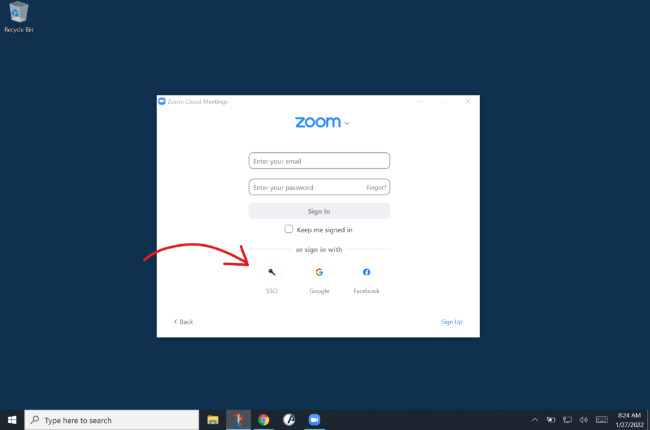This screenshot has height=430, width=650.
Task: Open the taskbar clock and date
Action: [x=629, y=420]
